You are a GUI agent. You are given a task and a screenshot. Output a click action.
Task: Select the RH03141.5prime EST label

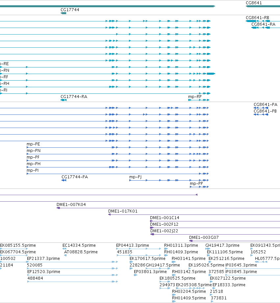pos(189,258)
